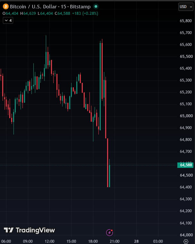
Task: Click the 65,800 price axis label
Action: [186, 21]
